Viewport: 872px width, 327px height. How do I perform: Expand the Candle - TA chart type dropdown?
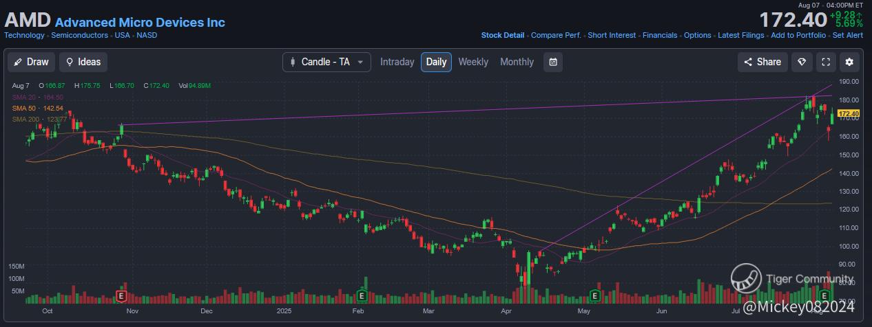pyautogui.click(x=326, y=62)
